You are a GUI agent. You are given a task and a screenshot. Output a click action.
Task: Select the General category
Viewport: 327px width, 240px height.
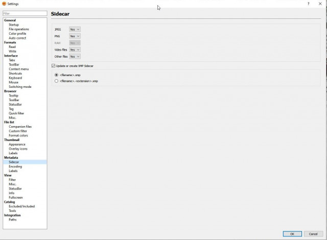(10, 20)
